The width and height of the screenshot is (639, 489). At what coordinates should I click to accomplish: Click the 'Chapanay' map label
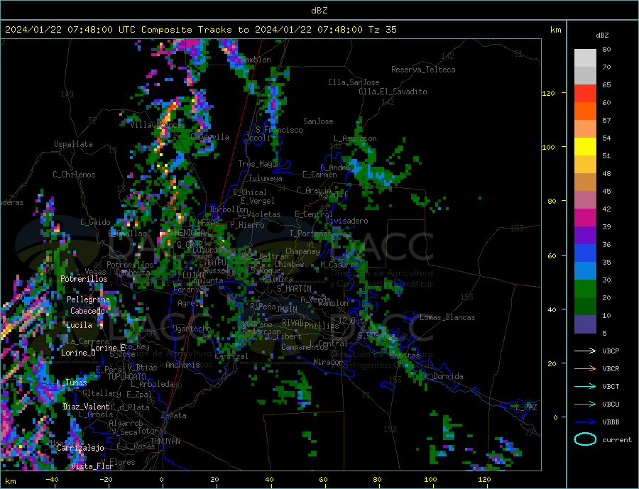(x=302, y=251)
